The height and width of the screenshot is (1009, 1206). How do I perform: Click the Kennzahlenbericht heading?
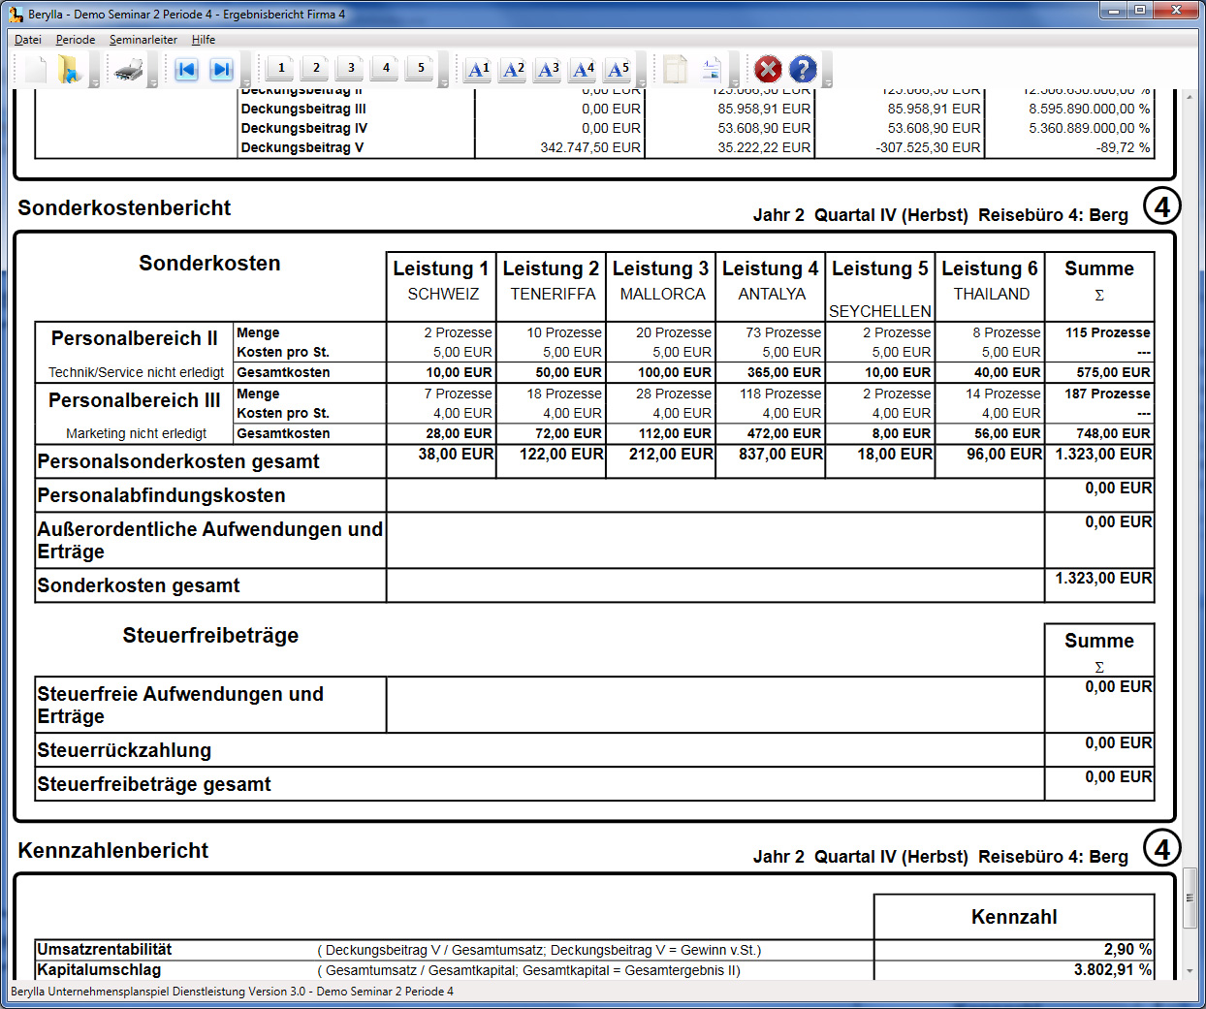point(113,851)
